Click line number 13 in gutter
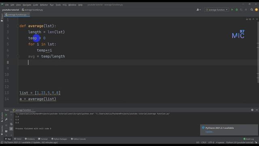Viewport: 259px width, 146px height. [7, 93]
